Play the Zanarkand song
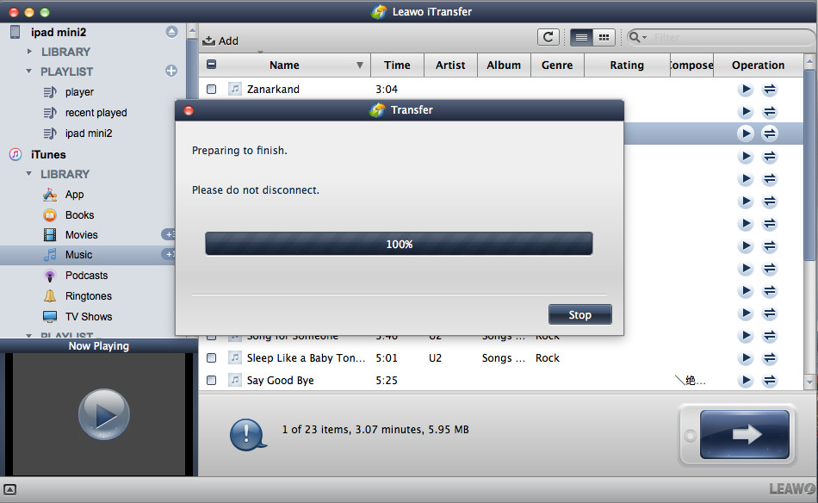This screenshot has width=818, height=503. (x=746, y=90)
